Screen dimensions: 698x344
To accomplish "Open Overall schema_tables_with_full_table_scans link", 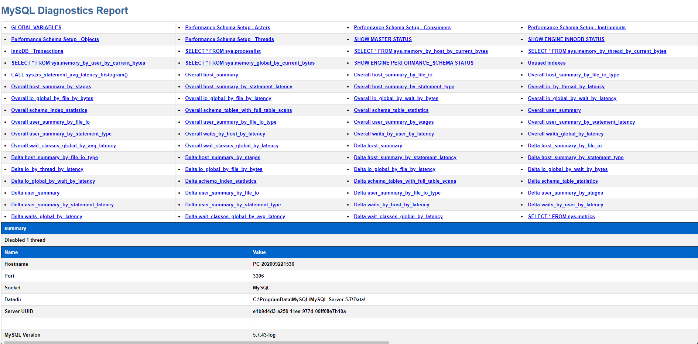I will [x=239, y=110].
